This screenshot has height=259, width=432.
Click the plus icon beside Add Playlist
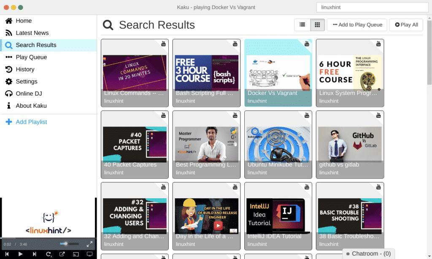click(x=9, y=122)
